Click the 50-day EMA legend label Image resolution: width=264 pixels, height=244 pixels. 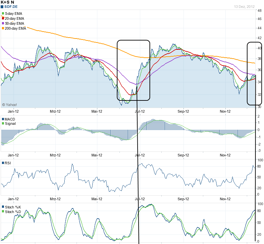pos(15,23)
